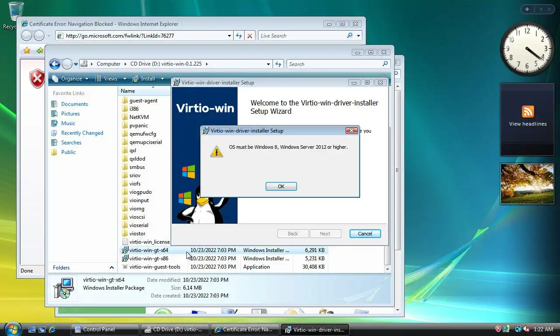Click the yellow warning triangle icon
Viewport: 560px width, 336px height.
[x=216, y=151]
